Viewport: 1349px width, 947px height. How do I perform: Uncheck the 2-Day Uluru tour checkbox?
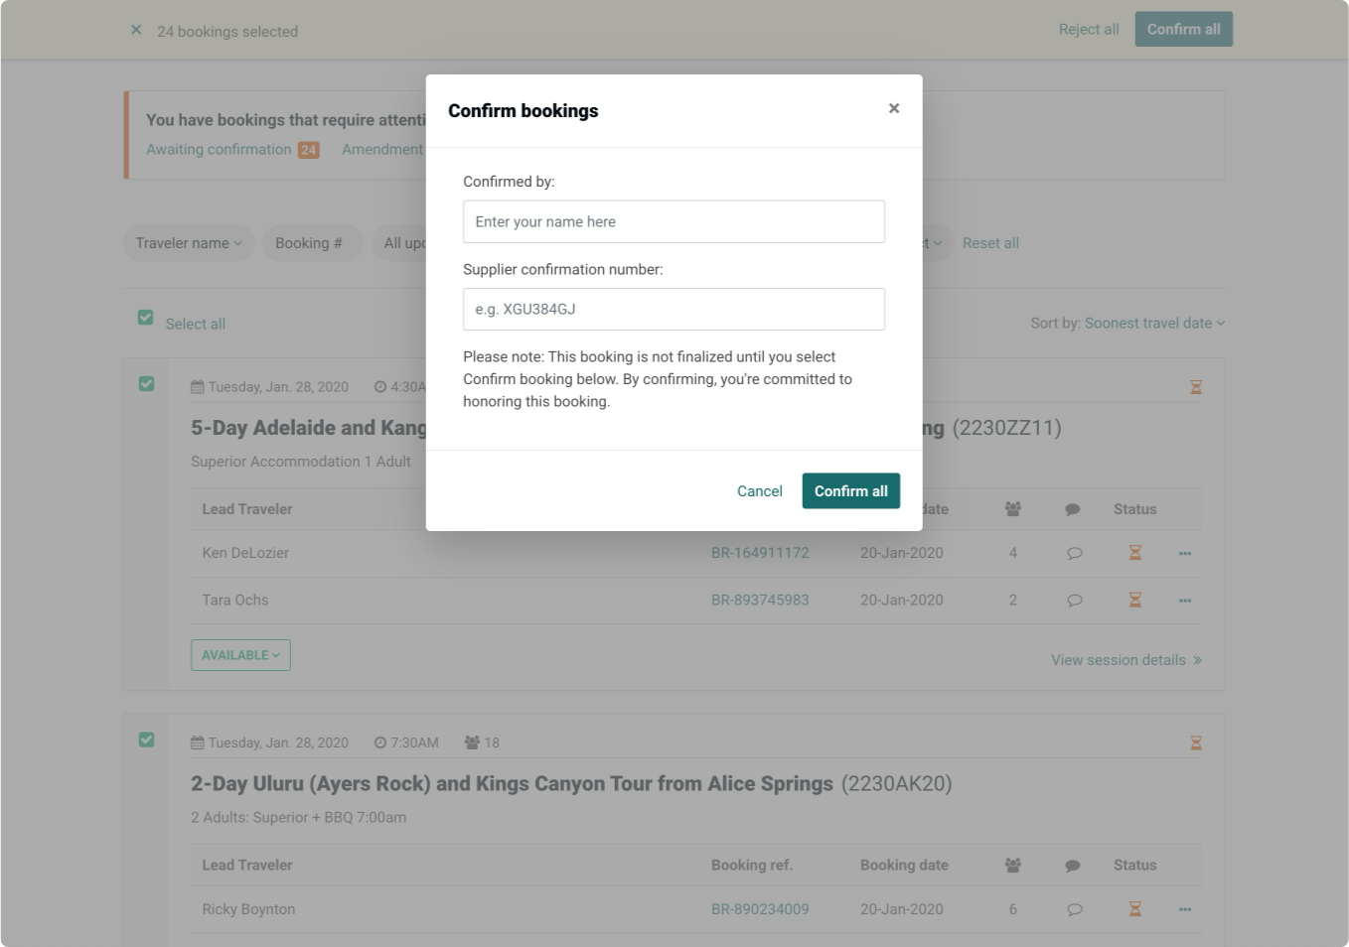tap(146, 740)
